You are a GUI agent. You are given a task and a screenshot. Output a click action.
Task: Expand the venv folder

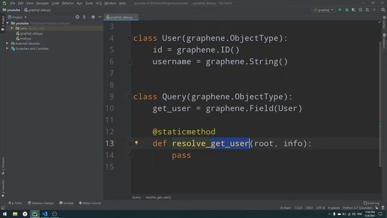coord(11,28)
